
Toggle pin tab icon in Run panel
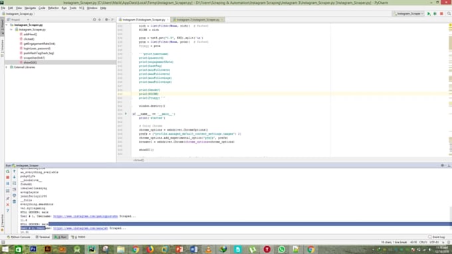(8, 198)
